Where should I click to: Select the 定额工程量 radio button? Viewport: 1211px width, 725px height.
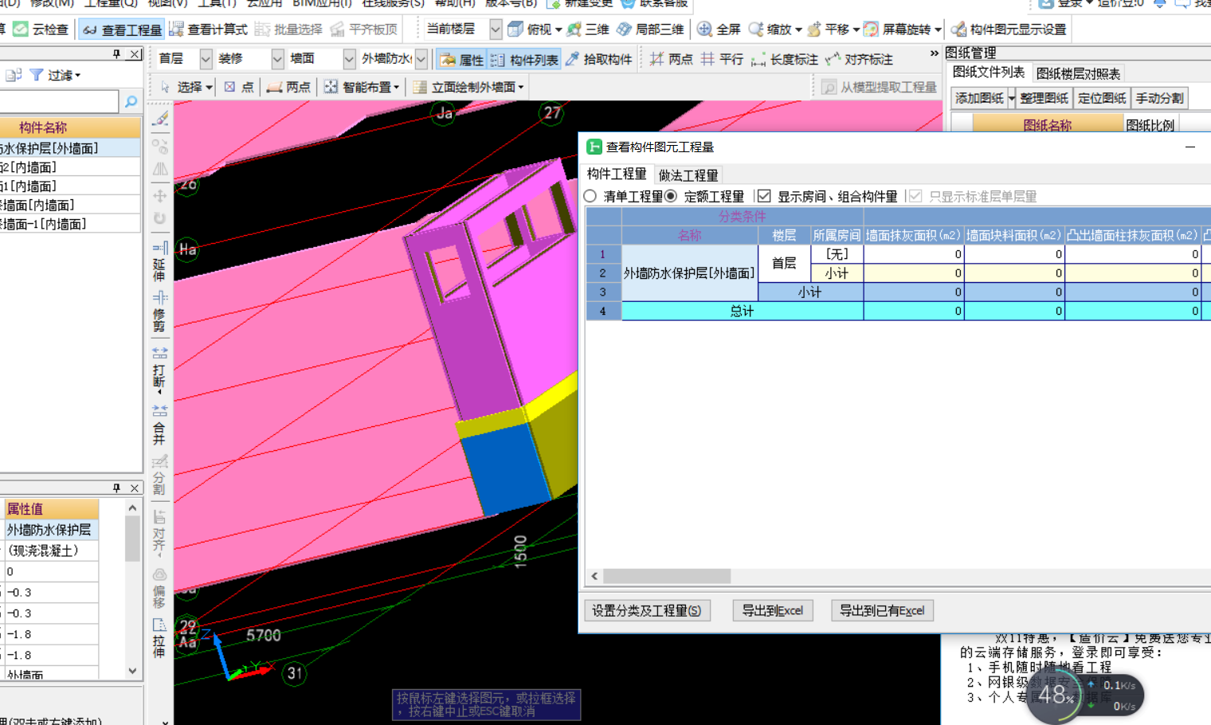(671, 196)
